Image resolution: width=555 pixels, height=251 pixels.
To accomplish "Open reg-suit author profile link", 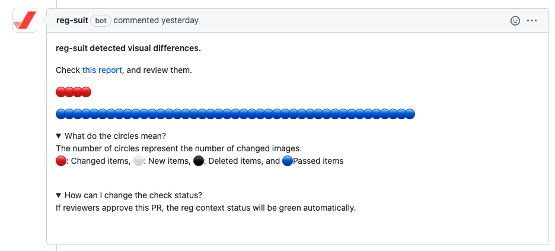I will click(x=72, y=21).
